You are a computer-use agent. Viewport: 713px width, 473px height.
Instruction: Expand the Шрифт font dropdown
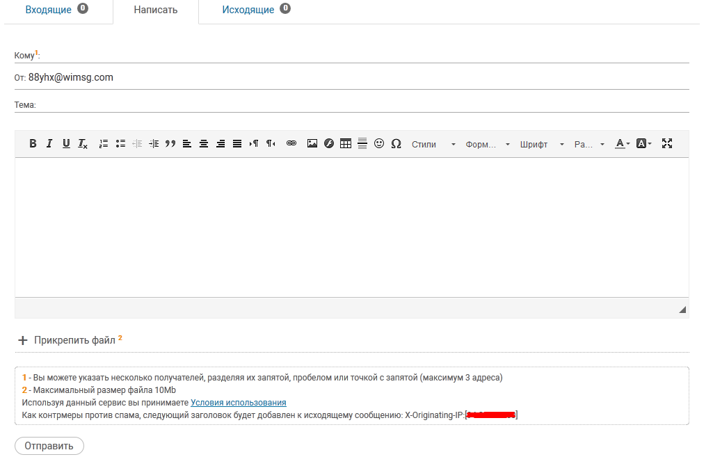pyautogui.click(x=542, y=145)
